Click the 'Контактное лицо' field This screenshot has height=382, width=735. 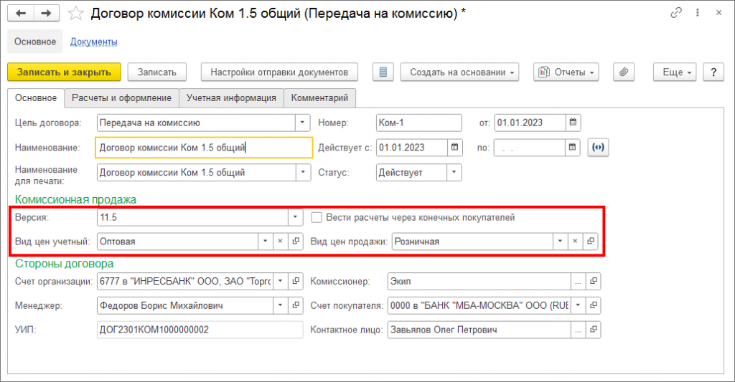[479, 330]
